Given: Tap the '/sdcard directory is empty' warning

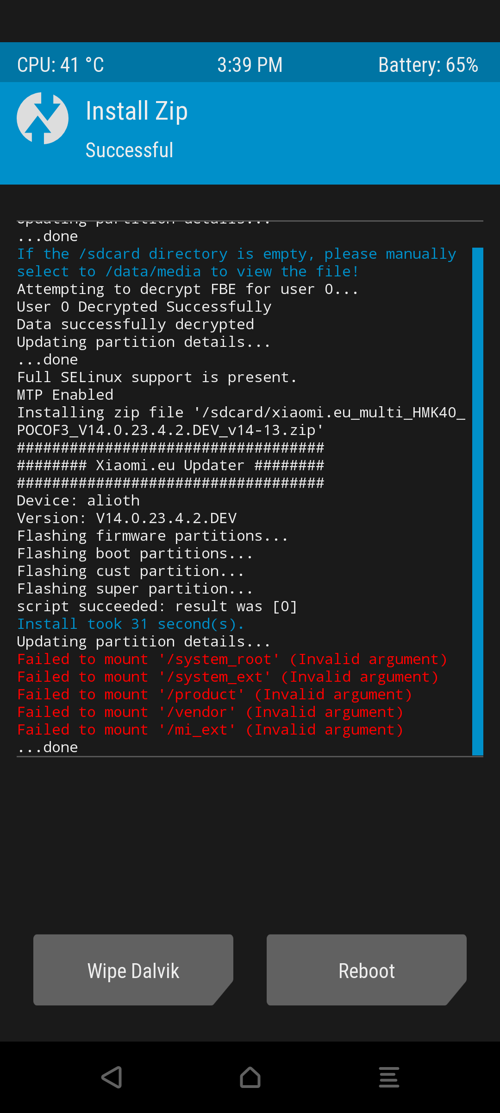Looking at the screenshot, I should pyautogui.click(x=237, y=263).
